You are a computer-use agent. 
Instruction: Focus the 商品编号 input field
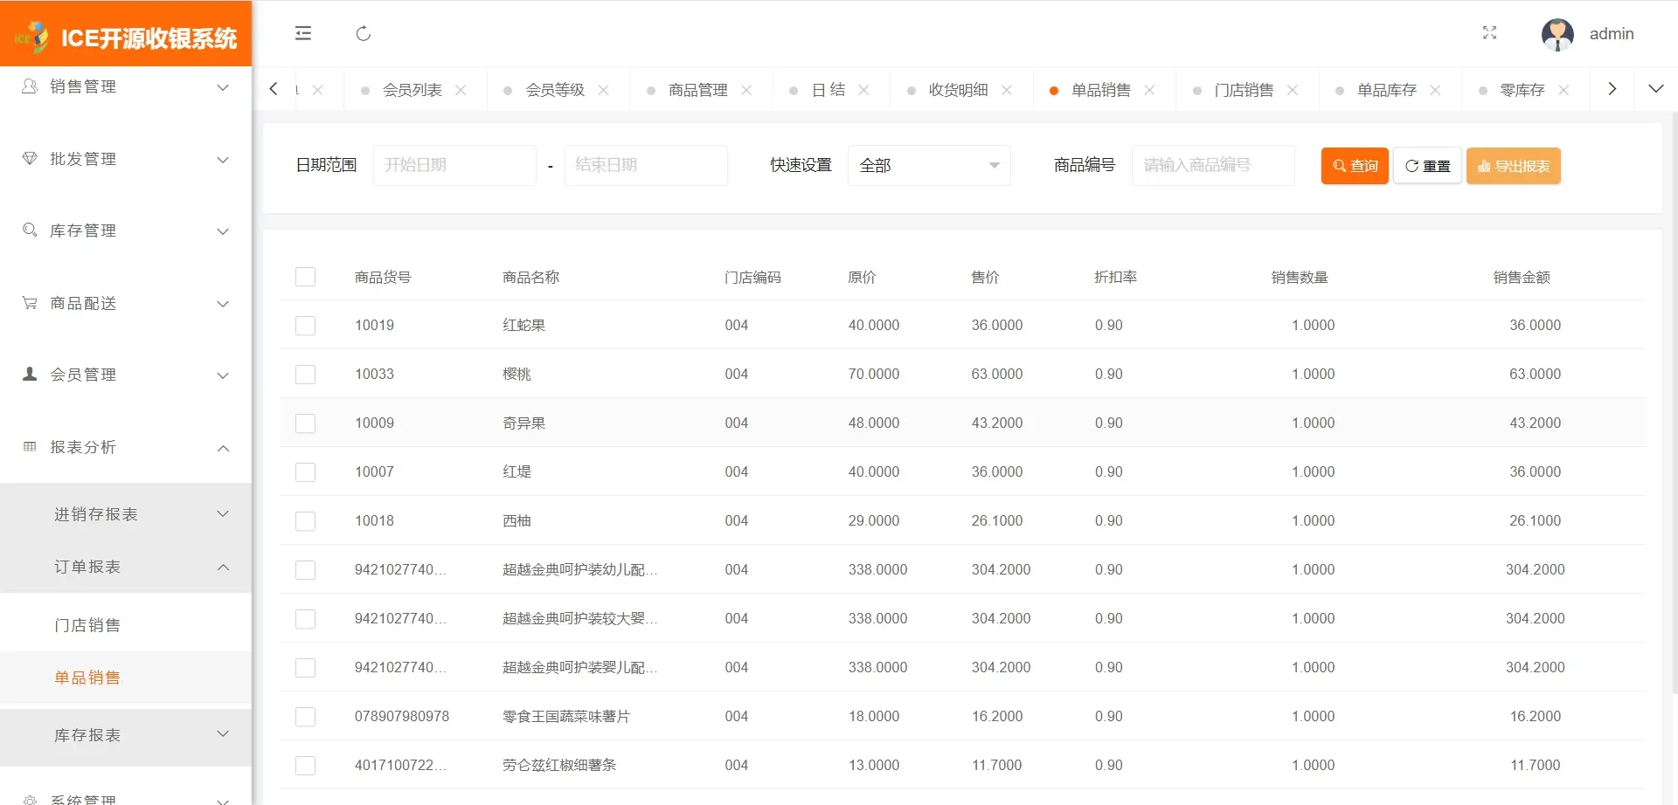1213,165
